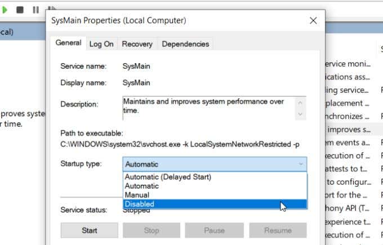Click the Resume button

[278, 230]
